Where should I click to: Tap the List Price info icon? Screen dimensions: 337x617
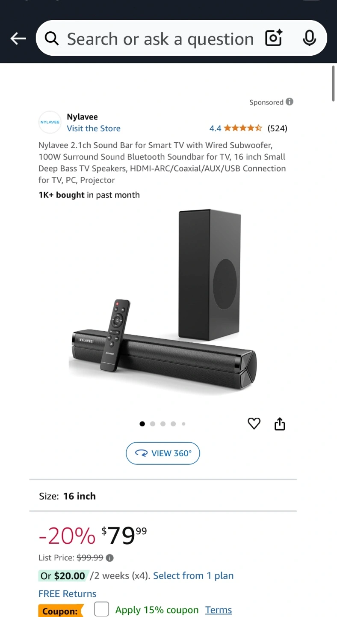coord(110,558)
